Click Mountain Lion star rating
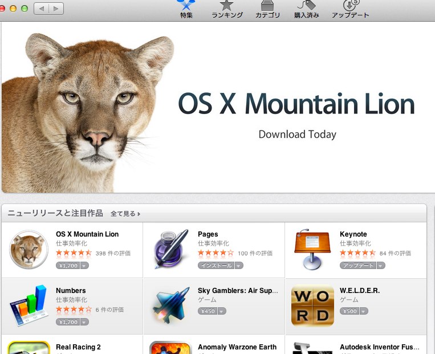 coord(74,253)
